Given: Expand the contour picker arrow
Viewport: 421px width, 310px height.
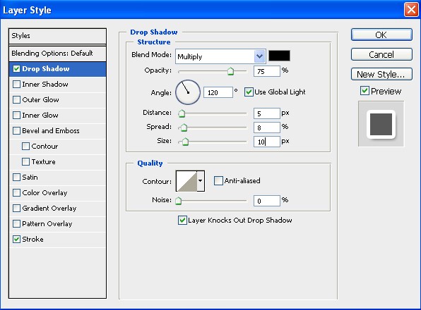Looking at the screenshot, I should coord(201,181).
